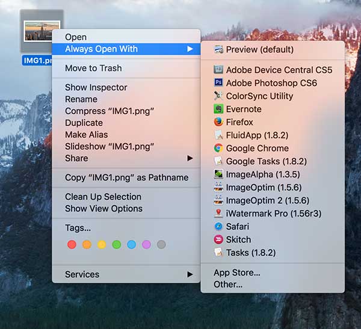Select Show View Options
The image size is (361, 329).
(126, 209)
